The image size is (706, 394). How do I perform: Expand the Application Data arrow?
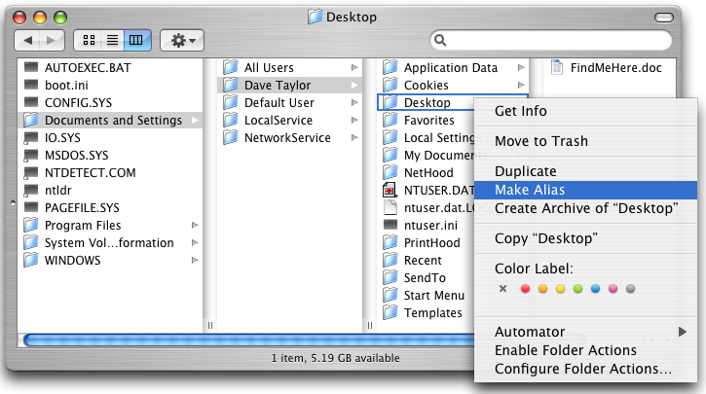tap(521, 67)
